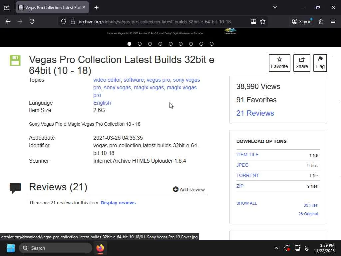Open the 'software' topic link
The image size is (341, 256).
pyautogui.click(x=134, y=80)
